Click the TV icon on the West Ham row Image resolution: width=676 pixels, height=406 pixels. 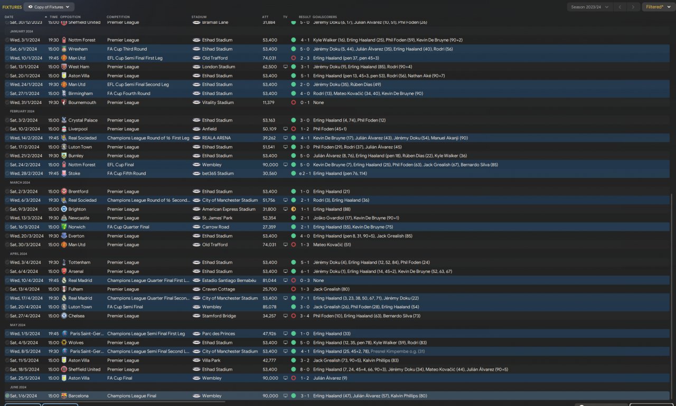click(285, 67)
